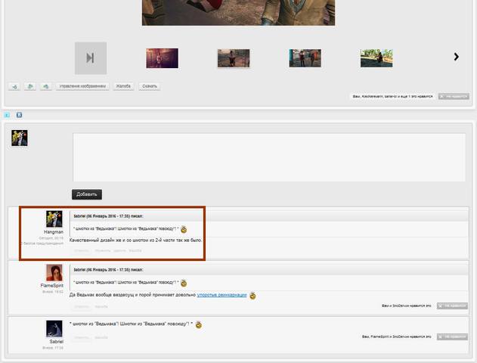Open Hangman's avatar picture
This screenshot has height=363, width=477.
(54, 219)
